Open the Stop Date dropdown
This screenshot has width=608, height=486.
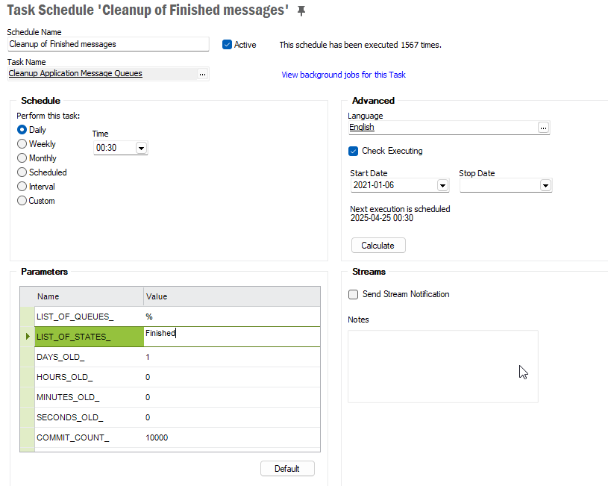tap(545, 186)
